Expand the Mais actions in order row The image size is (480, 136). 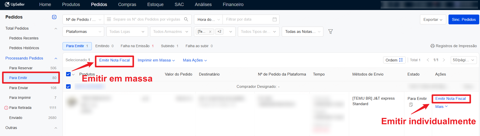[441, 107]
